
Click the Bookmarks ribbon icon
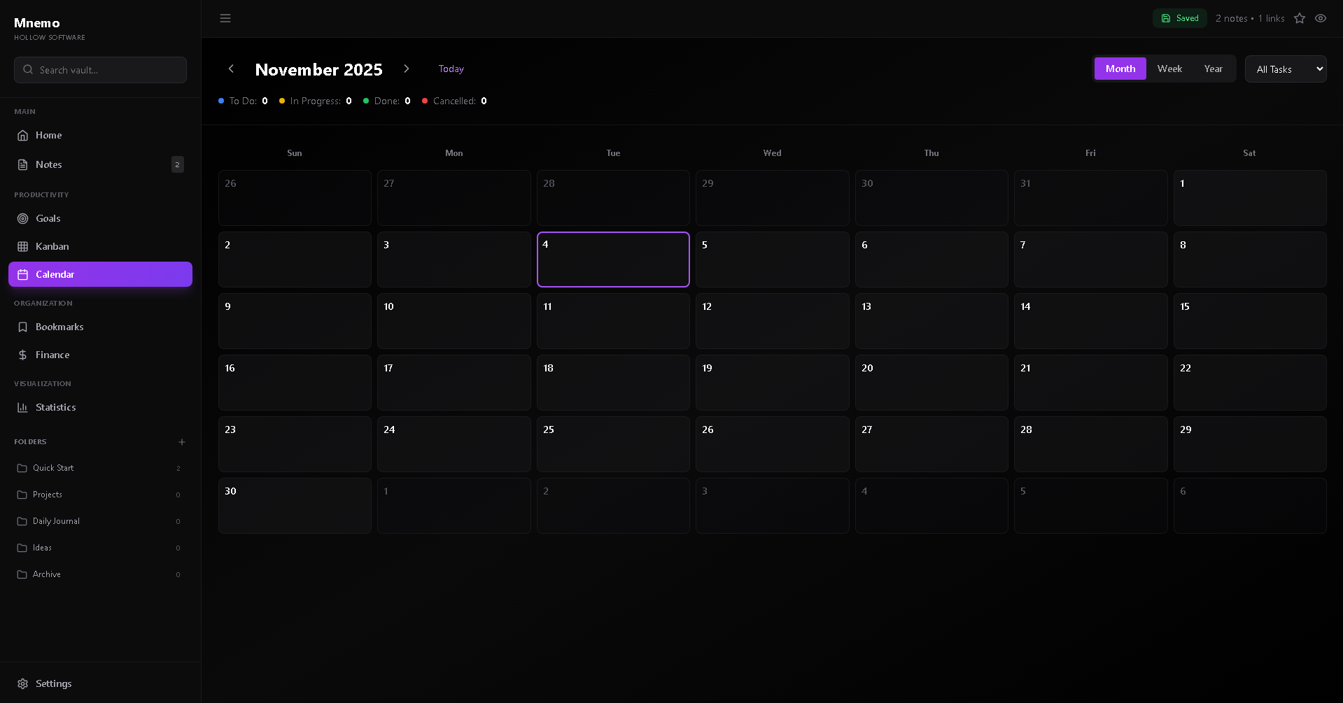coord(22,327)
